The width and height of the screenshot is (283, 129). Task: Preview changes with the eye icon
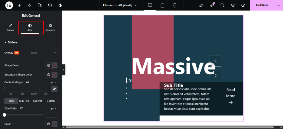pos(243,6)
